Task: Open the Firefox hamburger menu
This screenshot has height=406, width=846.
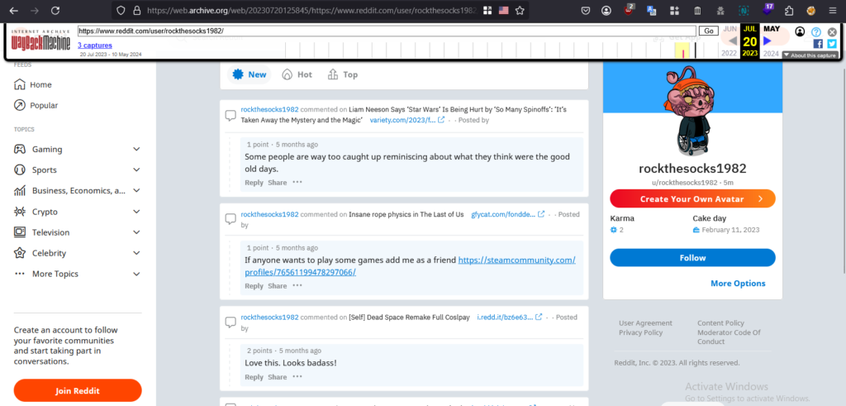Action: coord(833,10)
